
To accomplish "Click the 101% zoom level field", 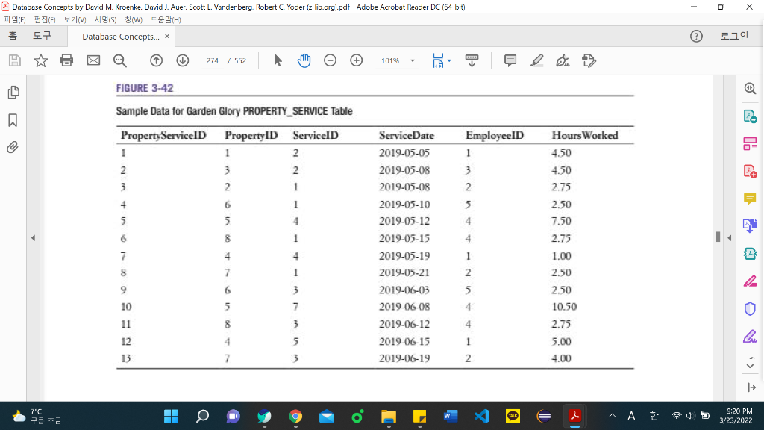I will 390,61.
